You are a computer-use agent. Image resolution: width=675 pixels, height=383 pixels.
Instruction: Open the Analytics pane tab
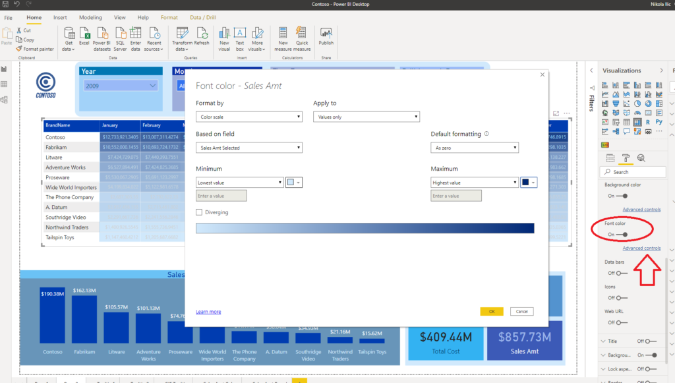[x=641, y=158]
